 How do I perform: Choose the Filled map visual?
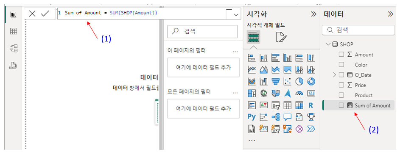tap(276, 93)
